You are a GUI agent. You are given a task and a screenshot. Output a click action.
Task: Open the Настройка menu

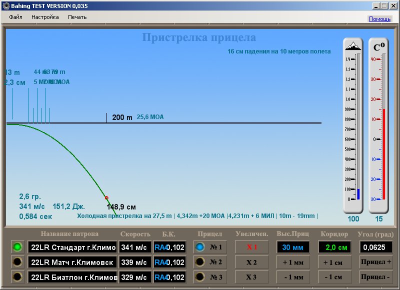coord(45,17)
